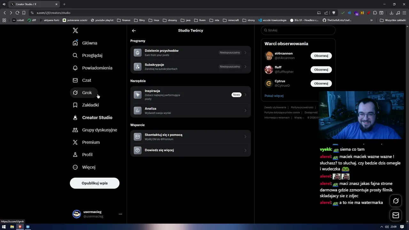Click the usermacieg profile avatar
This screenshot has height=230, width=409.
[77, 214]
